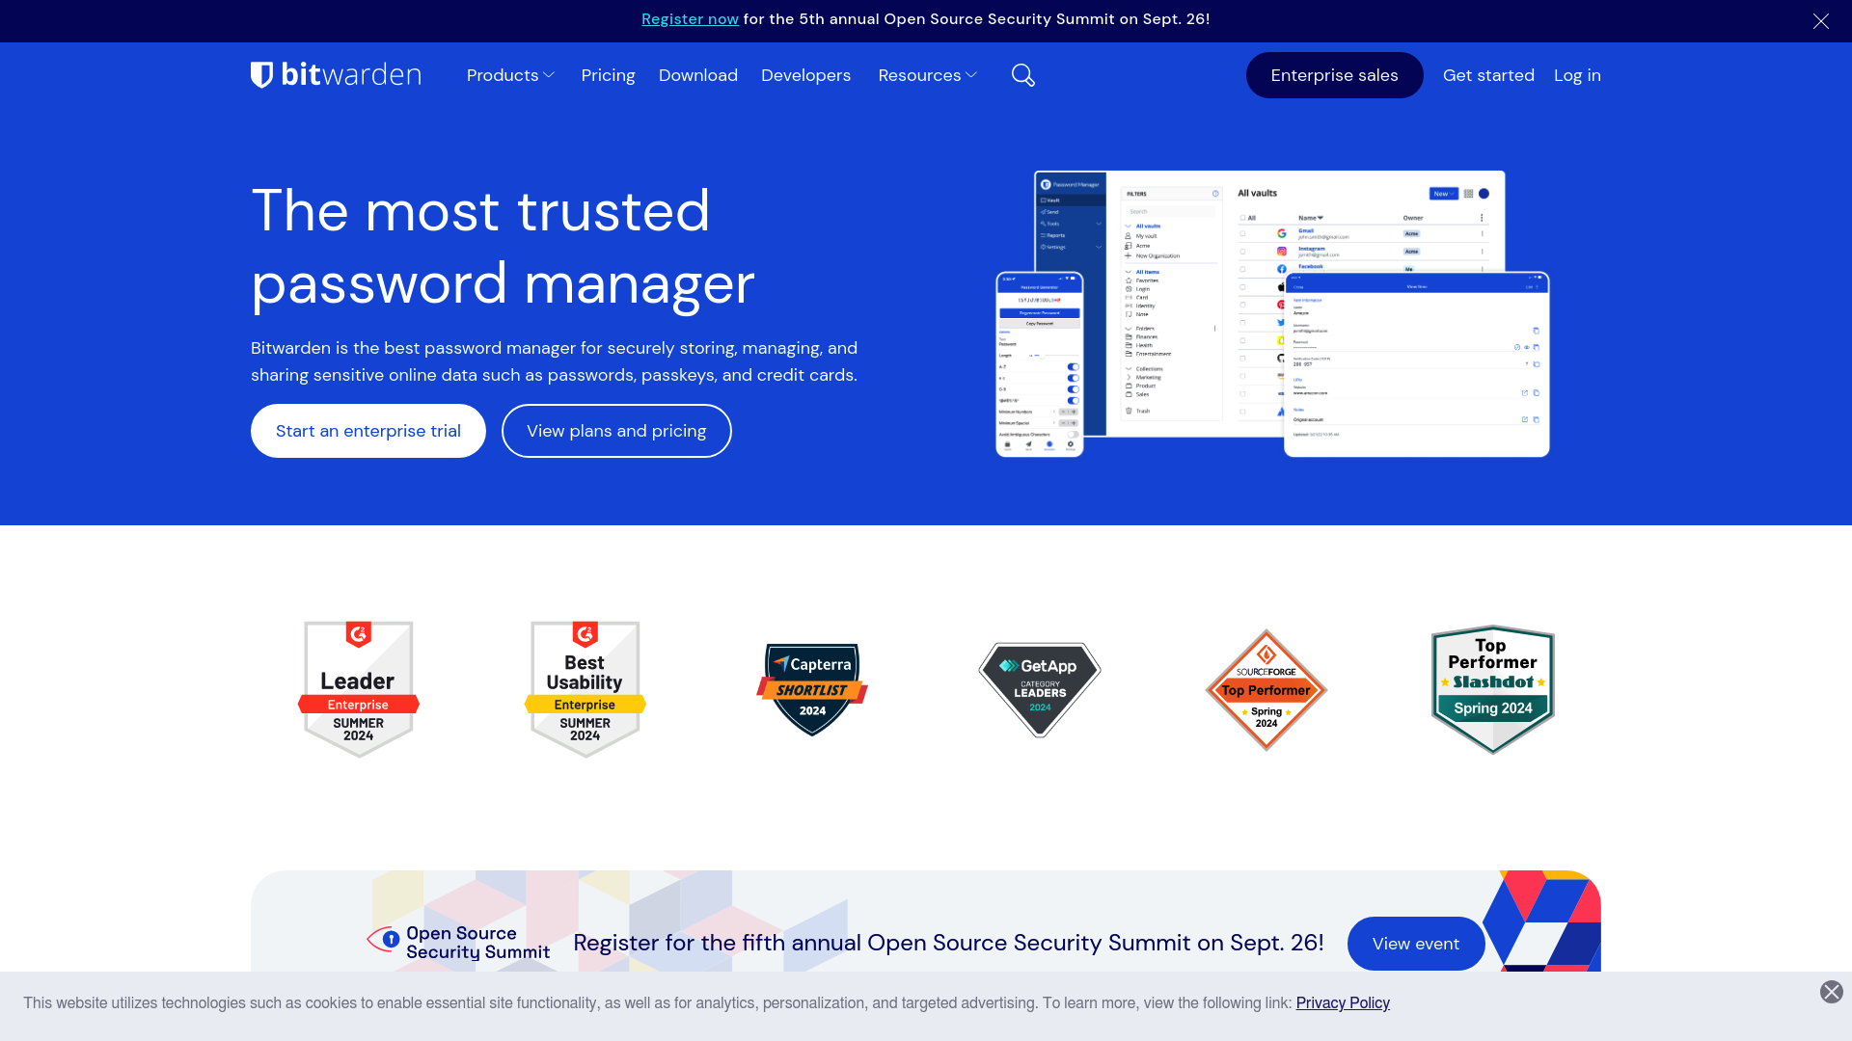Click the GetApp Category Leaders badge icon
The height and width of the screenshot is (1041, 1852).
pyautogui.click(x=1039, y=689)
